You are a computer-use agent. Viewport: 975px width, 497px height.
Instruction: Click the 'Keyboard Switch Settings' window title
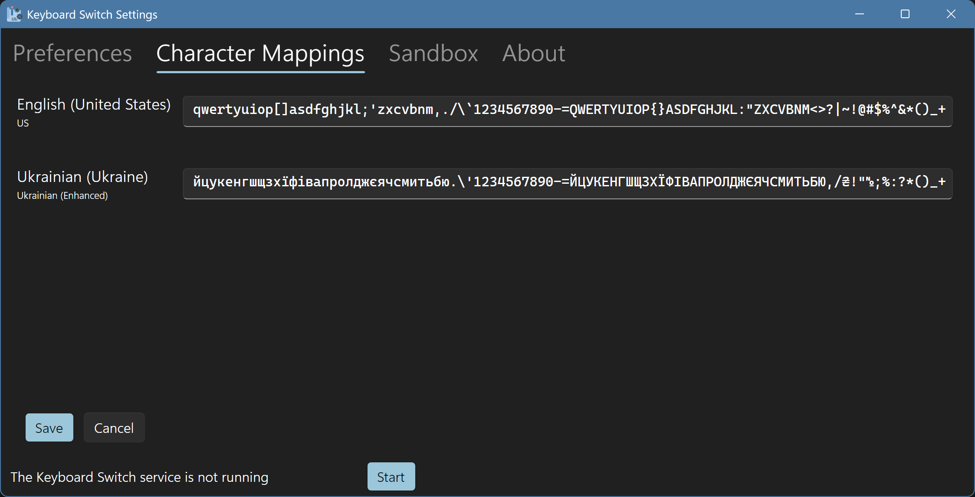pos(92,15)
